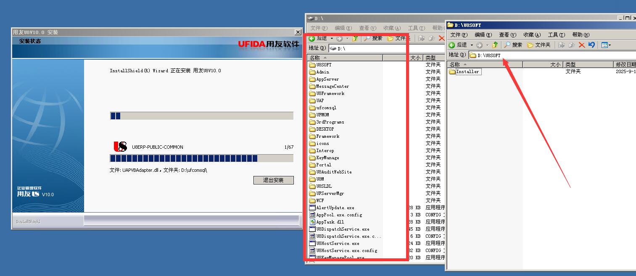636x276 pixels.
Task: Open the Forward history dropdown in D:\U8SOFT
Action: (x=487, y=45)
